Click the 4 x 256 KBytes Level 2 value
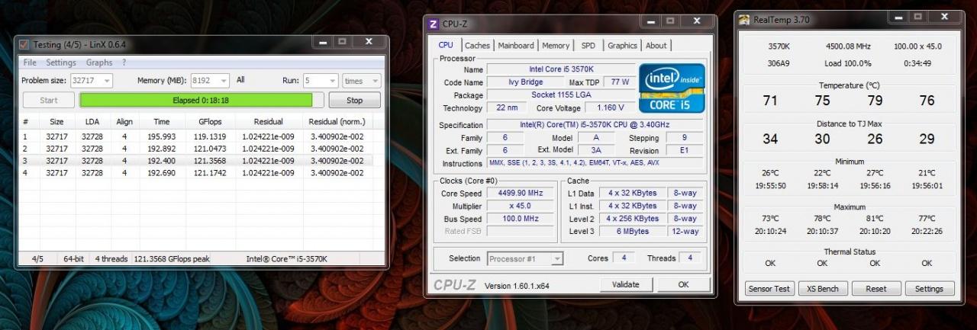The height and width of the screenshot is (330, 977). 633,219
